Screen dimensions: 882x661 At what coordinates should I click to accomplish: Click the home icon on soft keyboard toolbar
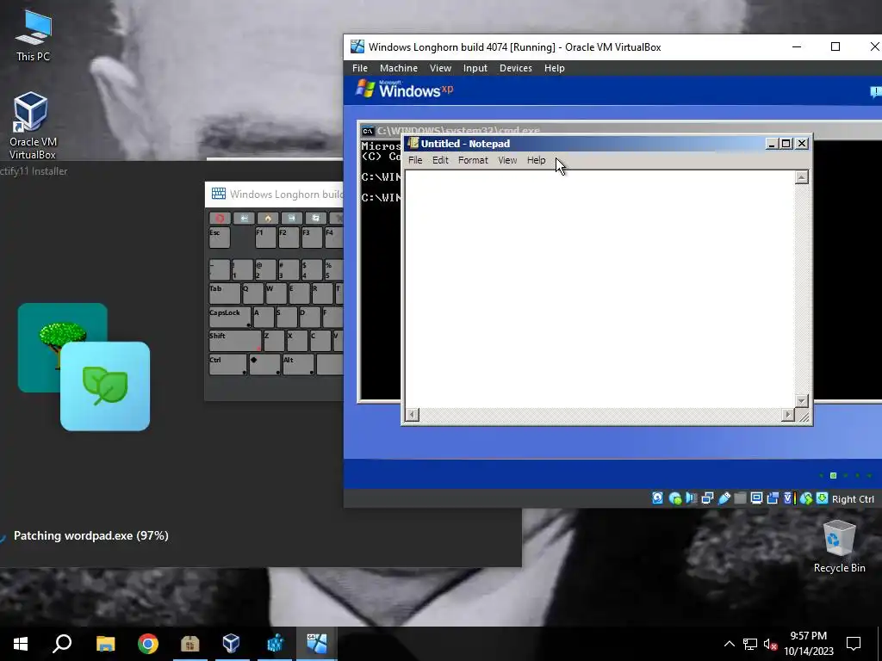268,218
